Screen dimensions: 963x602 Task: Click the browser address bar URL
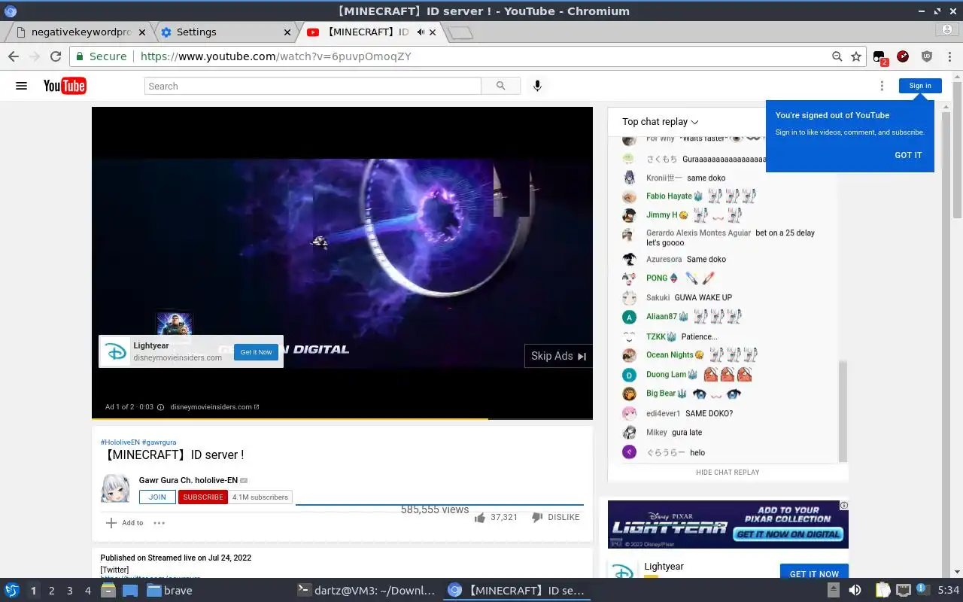275,56
